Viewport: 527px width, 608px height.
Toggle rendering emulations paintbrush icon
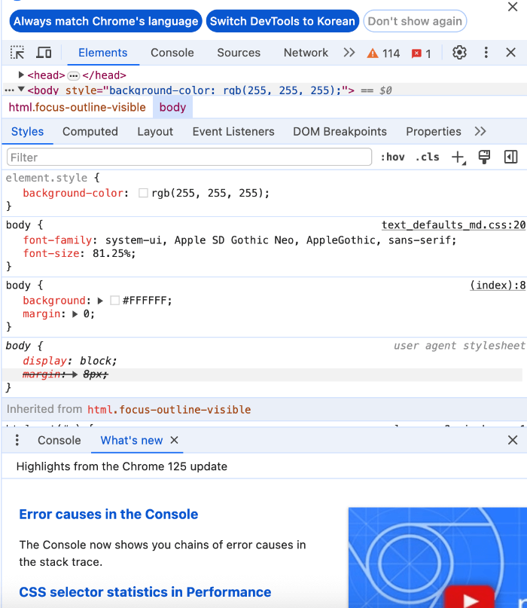coord(484,157)
